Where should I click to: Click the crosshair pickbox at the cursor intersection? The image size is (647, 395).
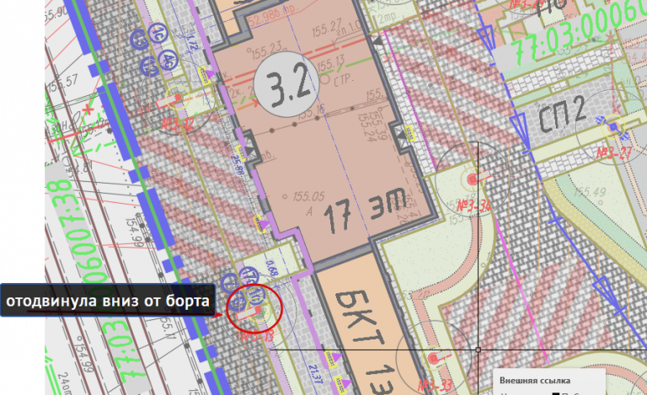tap(478, 350)
